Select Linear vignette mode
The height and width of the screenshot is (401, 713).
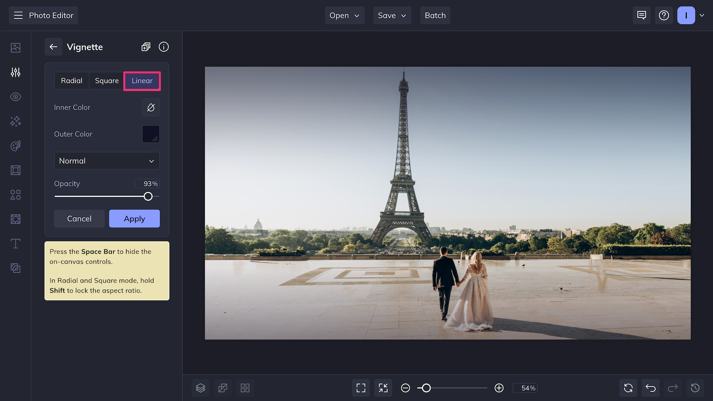coord(142,81)
